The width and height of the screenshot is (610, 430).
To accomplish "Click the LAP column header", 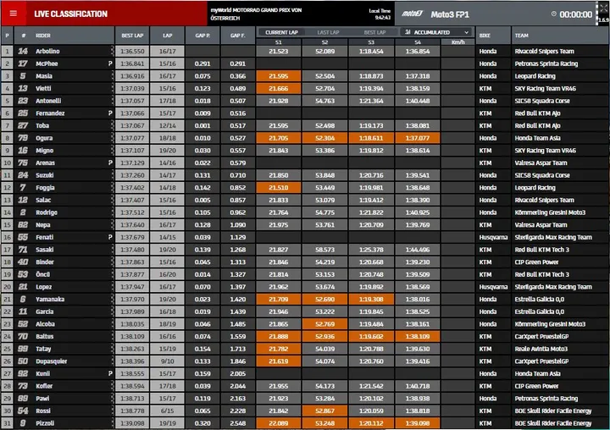I will coord(167,36).
